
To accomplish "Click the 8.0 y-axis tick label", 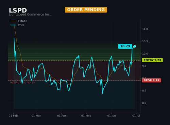I will [x=144, y=103].
